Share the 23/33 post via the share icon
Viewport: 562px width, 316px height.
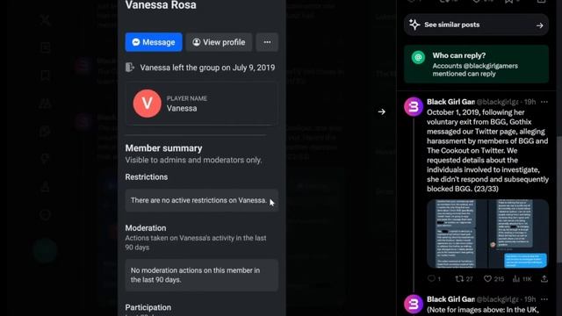click(544, 278)
